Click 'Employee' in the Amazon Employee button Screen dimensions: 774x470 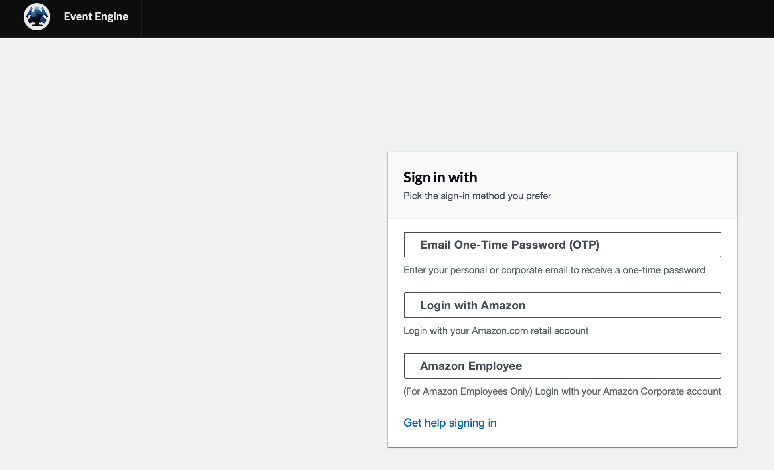pyautogui.click(x=495, y=366)
